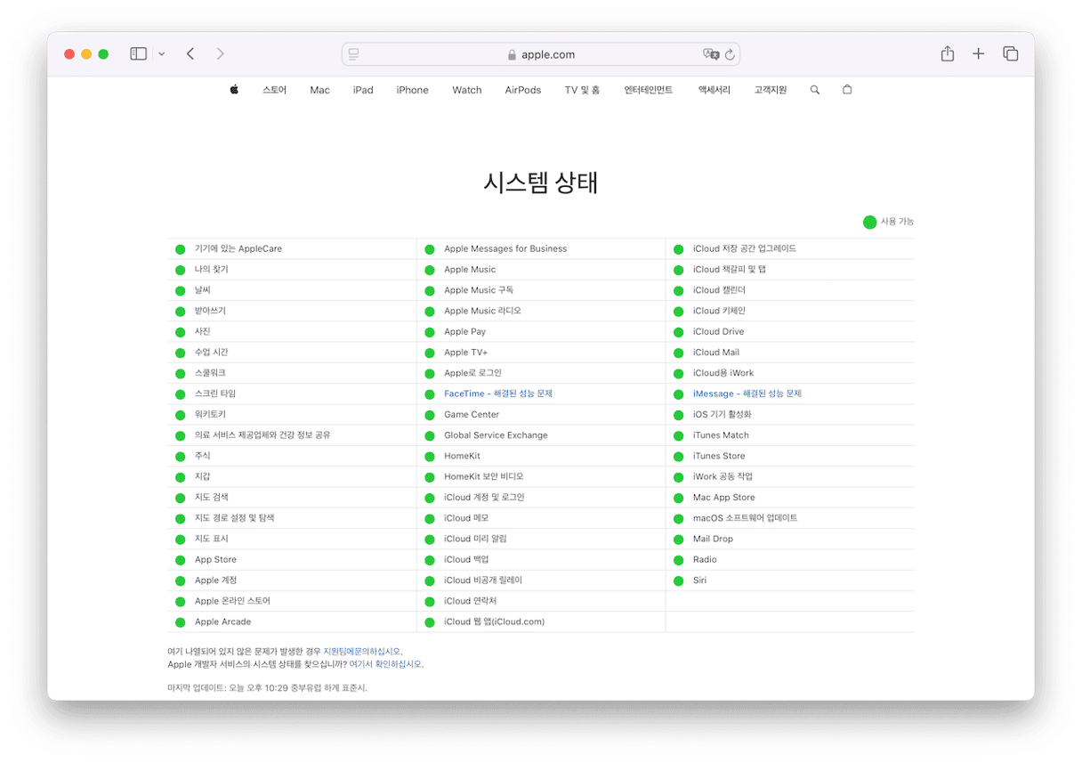Click the status dot beside App Store

pyautogui.click(x=181, y=560)
